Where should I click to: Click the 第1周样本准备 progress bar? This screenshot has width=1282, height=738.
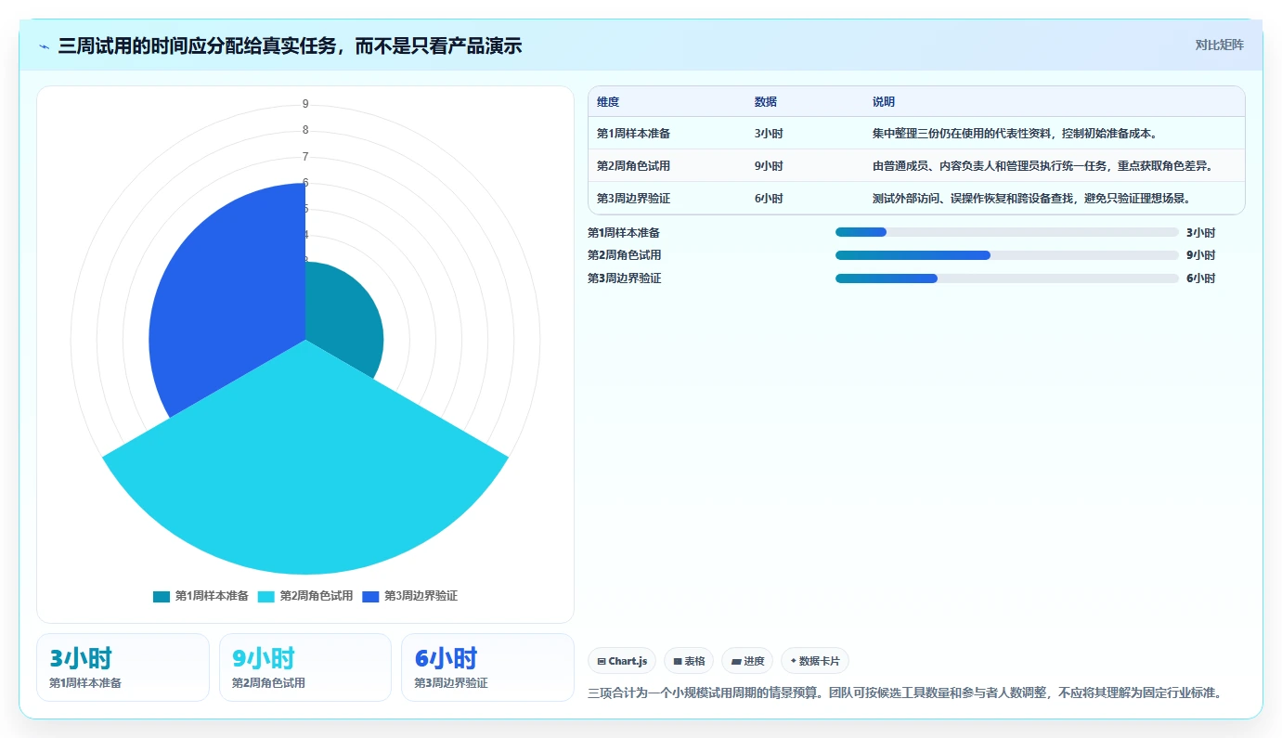1006,232
